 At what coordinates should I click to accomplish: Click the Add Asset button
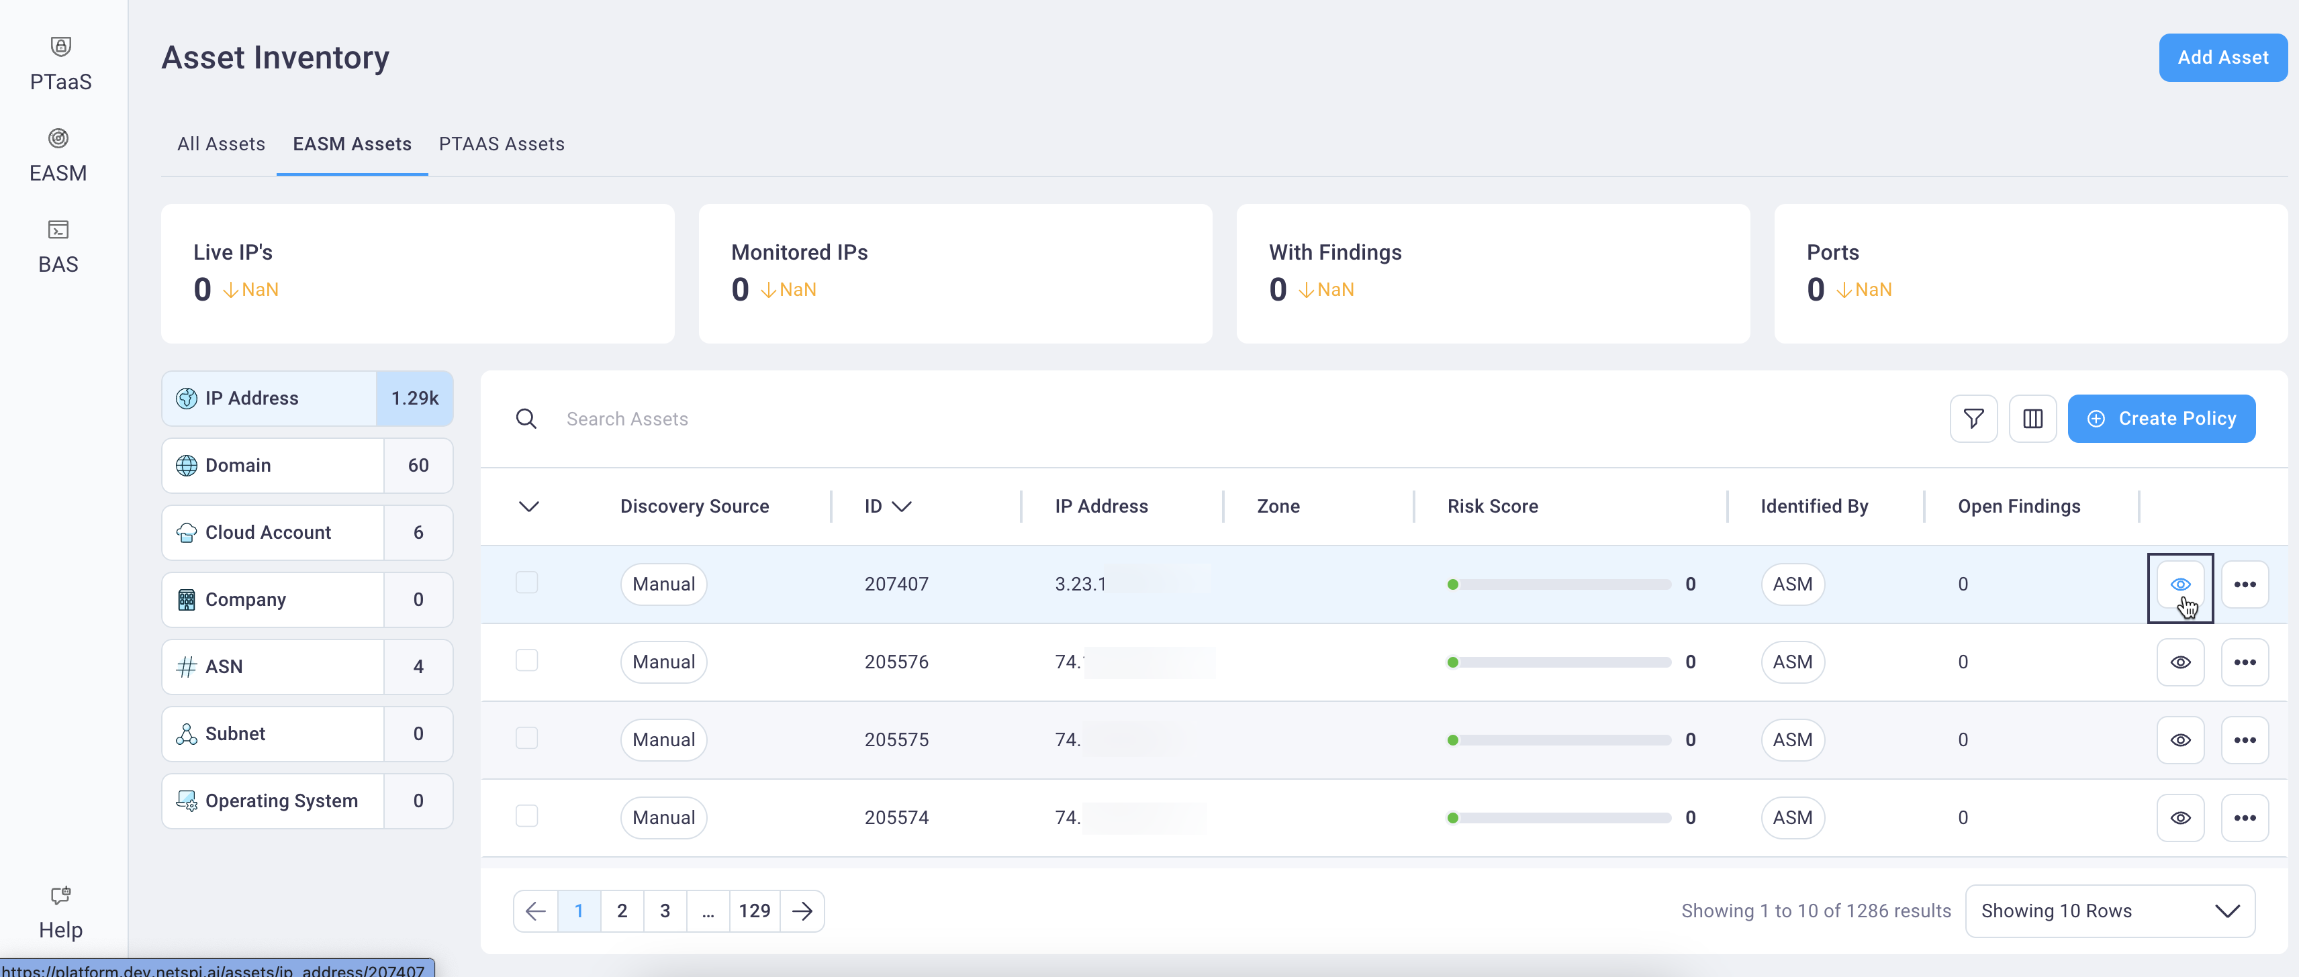[2222, 57]
